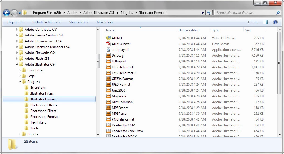Select the Presets folder in tree
The width and height of the screenshot is (284, 154).
[33, 134]
